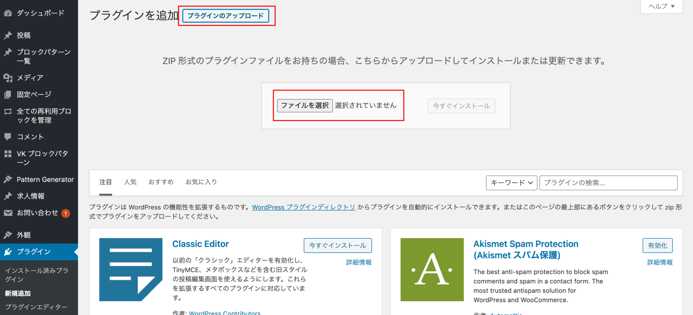Click the Akismet plugin logo
The image size is (693, 315).
click(432, 269)
